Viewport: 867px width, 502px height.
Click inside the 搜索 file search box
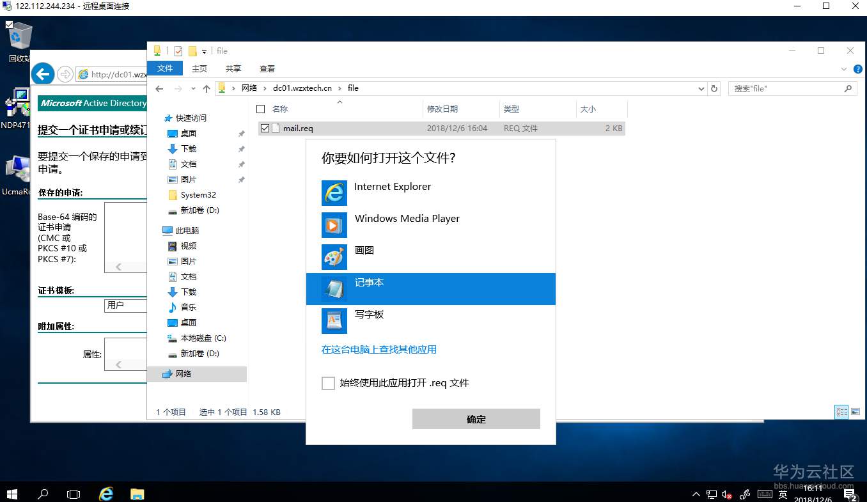click(x=786, y=88)
